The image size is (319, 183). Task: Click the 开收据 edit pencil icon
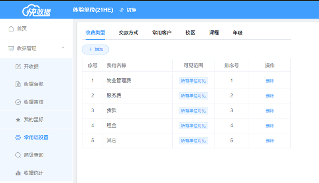[18, 66]
